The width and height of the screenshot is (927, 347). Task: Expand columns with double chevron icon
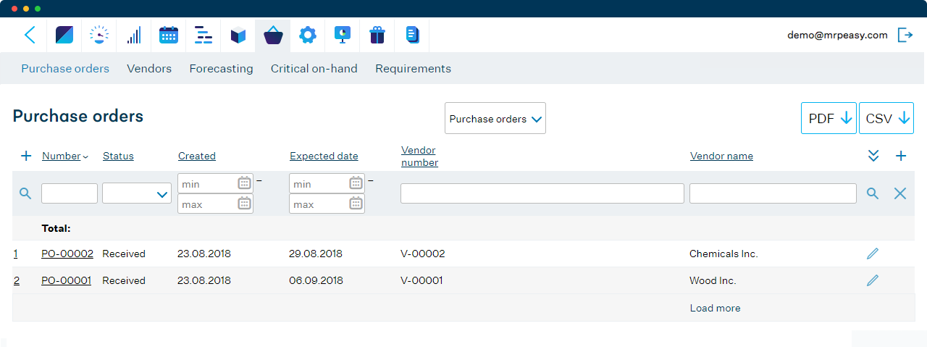tap(873, 156)
